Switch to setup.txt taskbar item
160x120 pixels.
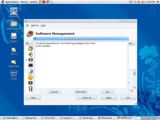click(x=30, y=118)
